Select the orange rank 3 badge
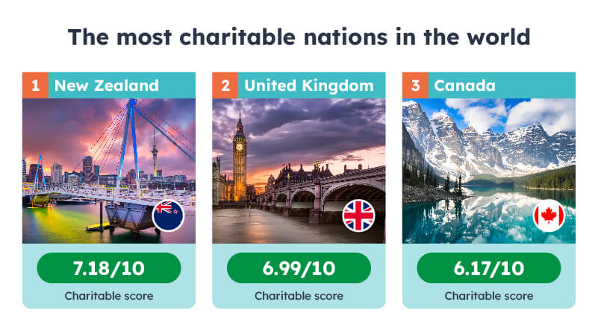Viewport: 598px width, 331px height. tap(415, 85)
